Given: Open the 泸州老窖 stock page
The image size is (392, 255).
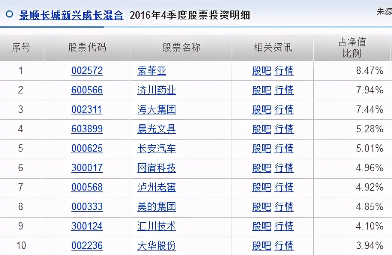Looking at the screenshot, I should click(x=156, y=187).
